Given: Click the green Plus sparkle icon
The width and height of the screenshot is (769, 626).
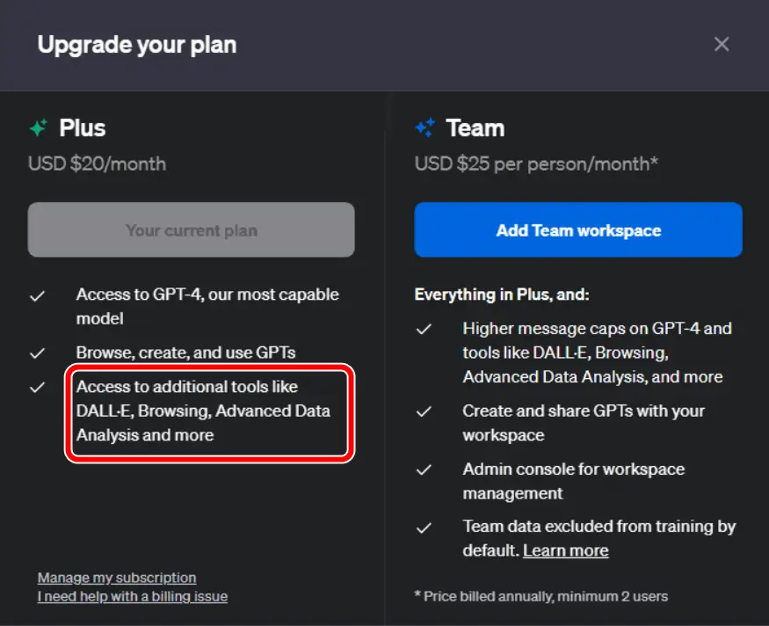Looking at the screenshot, I should click(x=38, y=128).
